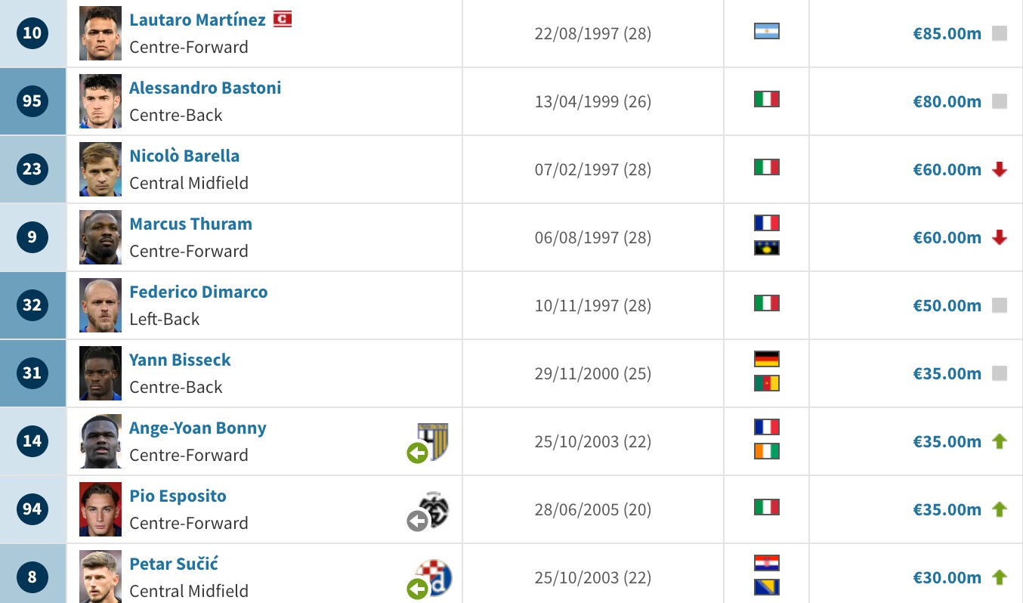
Task: Click the red down arrow beside Thuram's value
Action: pos(1000,237)
